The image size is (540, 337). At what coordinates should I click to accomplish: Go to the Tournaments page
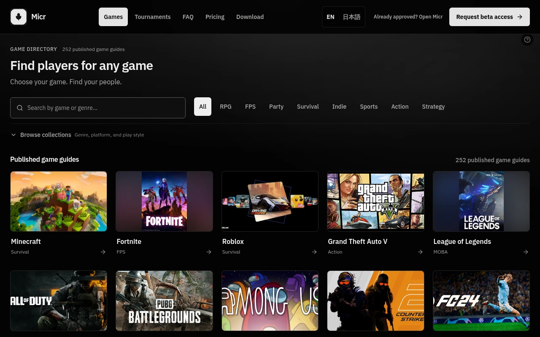pos(153,17)
